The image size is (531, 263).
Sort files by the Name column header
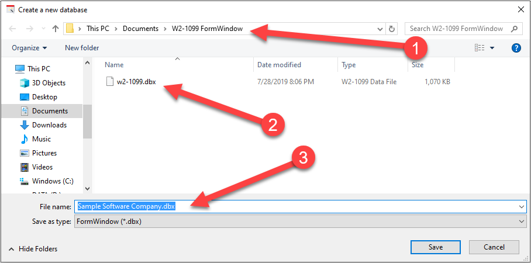(x=115, y=65)
